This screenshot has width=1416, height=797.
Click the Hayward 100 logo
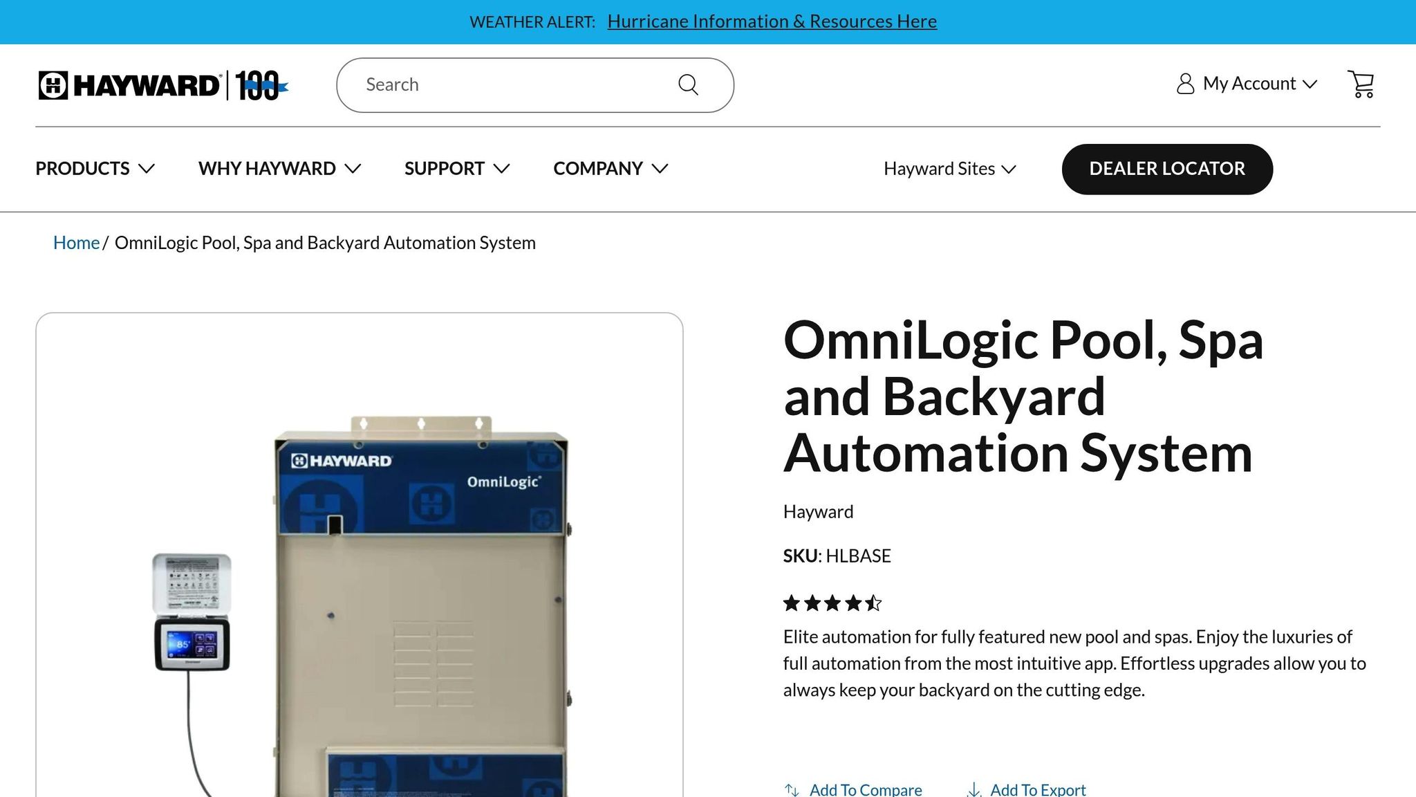click(163, 85)
